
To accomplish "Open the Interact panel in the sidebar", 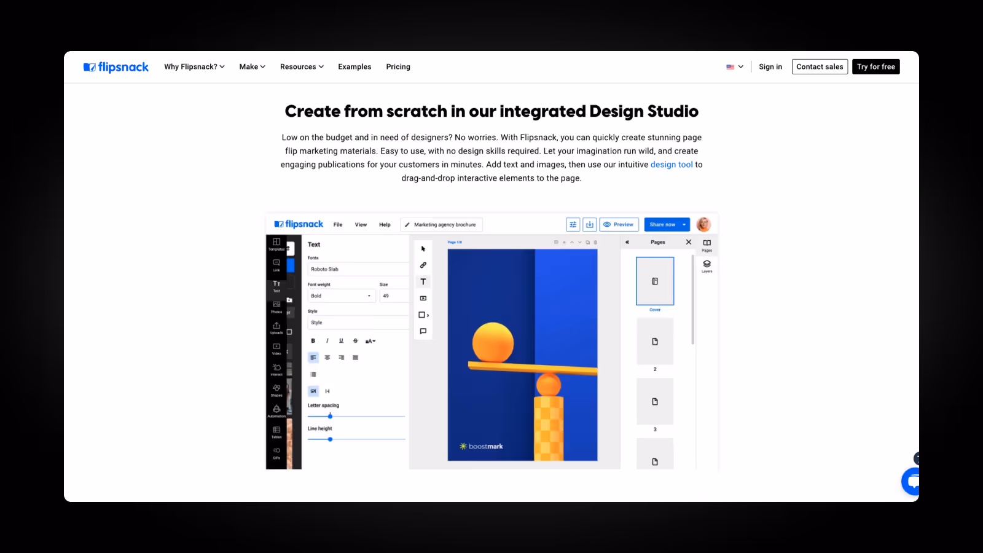I will pos(276,370).
